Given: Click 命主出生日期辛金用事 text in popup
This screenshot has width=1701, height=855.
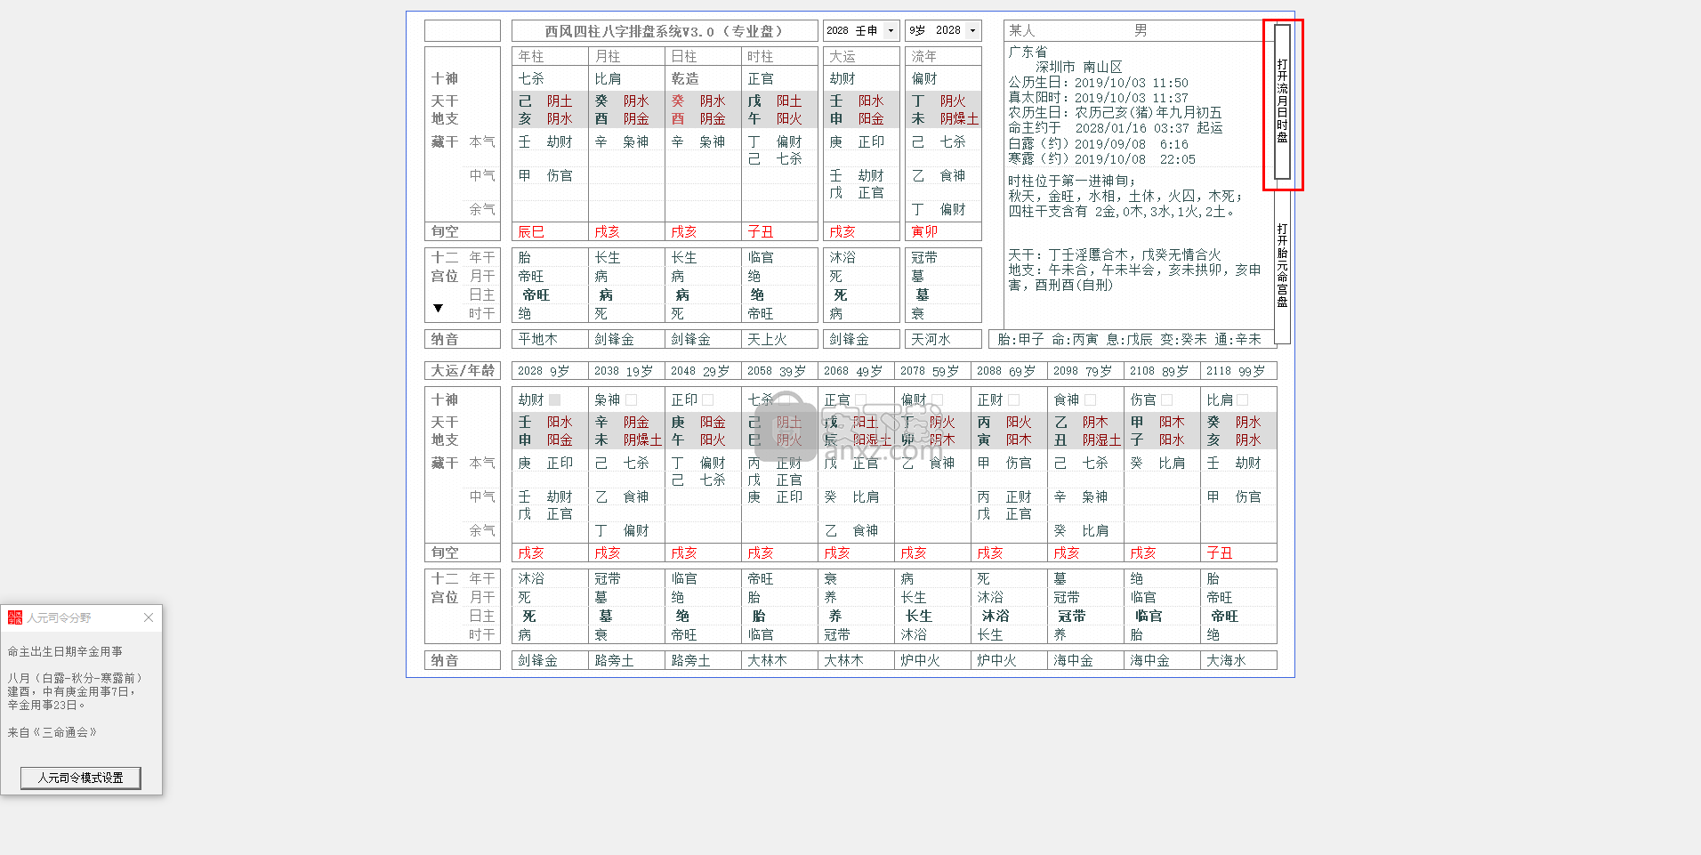Looking at the screenshot, I should (65, 651).
